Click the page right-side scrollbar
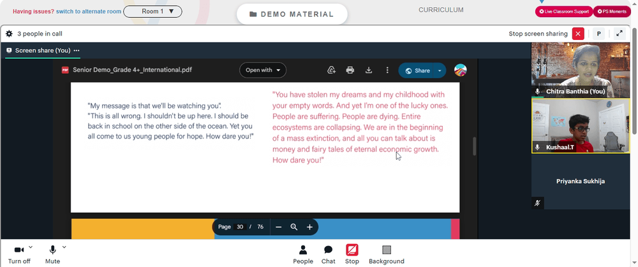The height and width of the screenshot is (267, 638). (635, 81)
